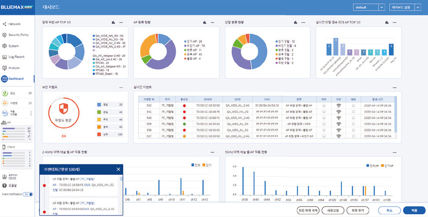Open the System gear icon in sidebar

click(x=4, y=46)
